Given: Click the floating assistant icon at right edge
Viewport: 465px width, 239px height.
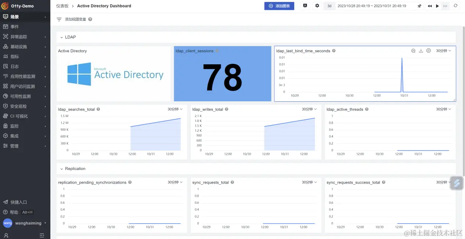Looking at the screenshot, I should pyautogui.click(x=457, y=183).
